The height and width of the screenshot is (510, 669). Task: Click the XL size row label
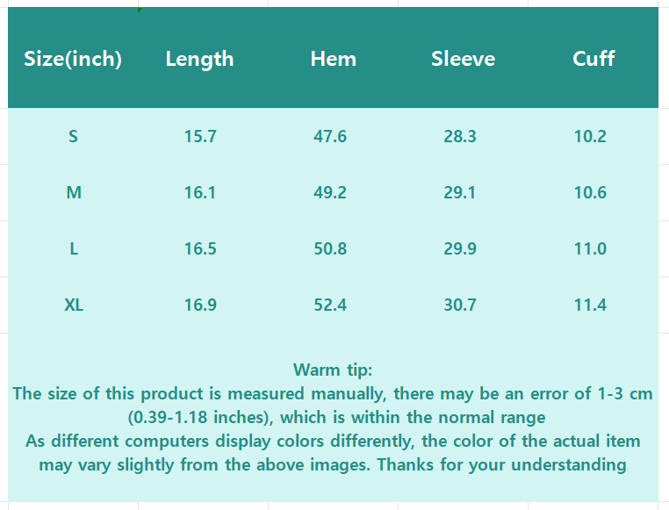point(74,305)
